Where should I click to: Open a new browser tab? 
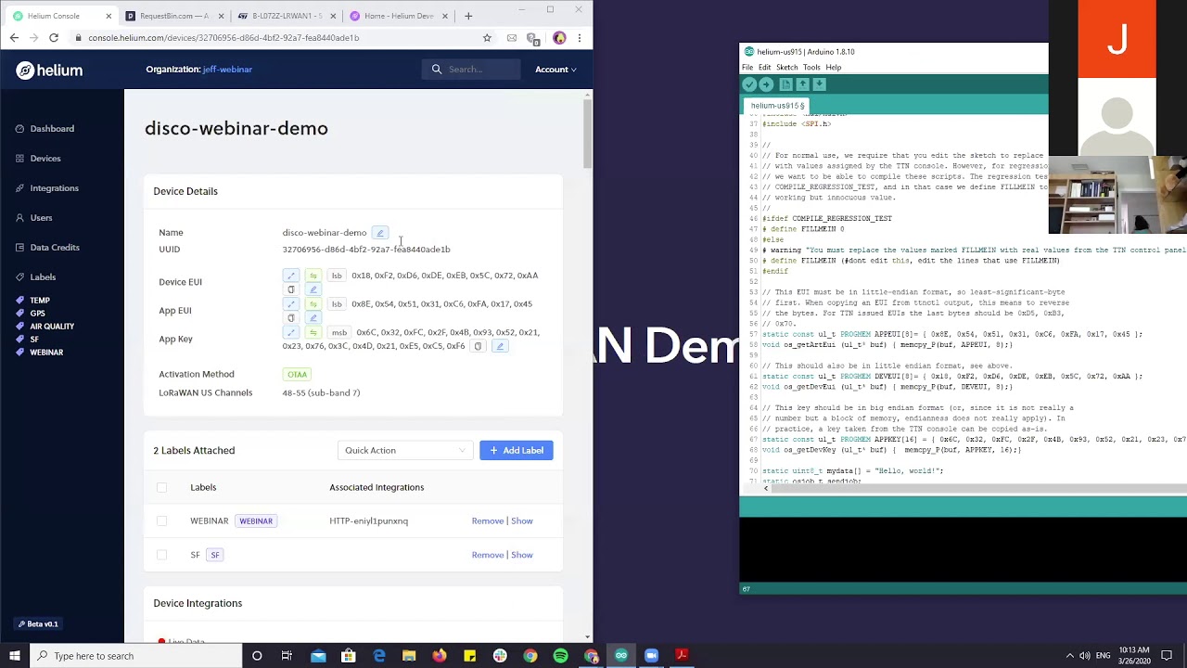[x=468, y=16]
